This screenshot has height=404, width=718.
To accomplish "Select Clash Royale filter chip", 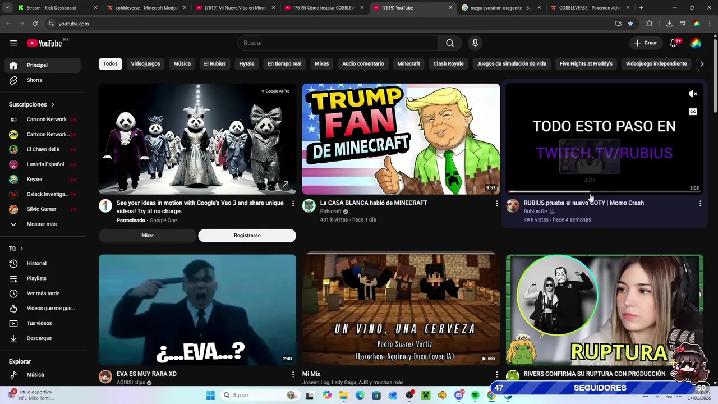I will click(x=448, y=64).
